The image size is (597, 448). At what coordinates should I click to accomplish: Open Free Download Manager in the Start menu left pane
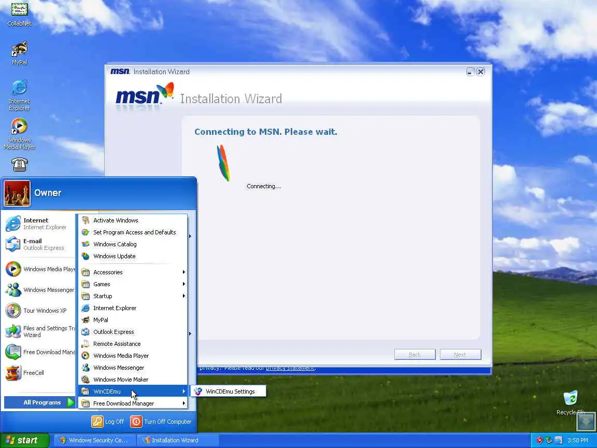(x=39, y=352)
